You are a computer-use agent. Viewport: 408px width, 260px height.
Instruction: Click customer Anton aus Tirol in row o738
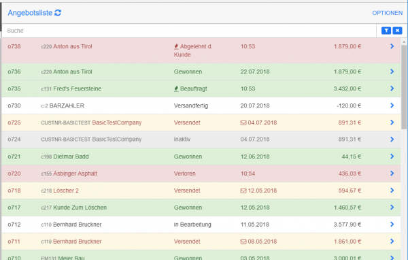tap(73, 46)
